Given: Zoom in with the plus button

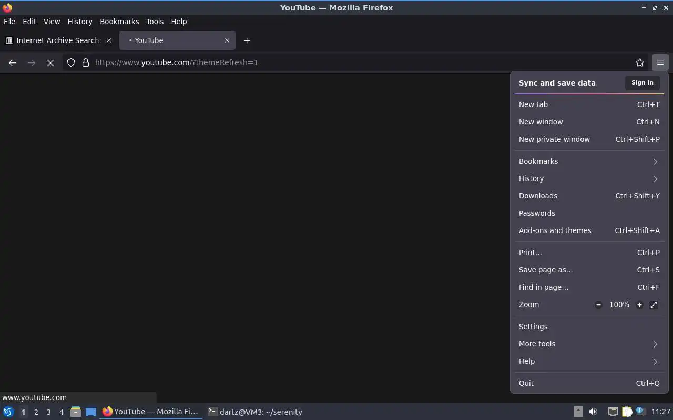Looking at the screenshot, I should coord(639,304).
